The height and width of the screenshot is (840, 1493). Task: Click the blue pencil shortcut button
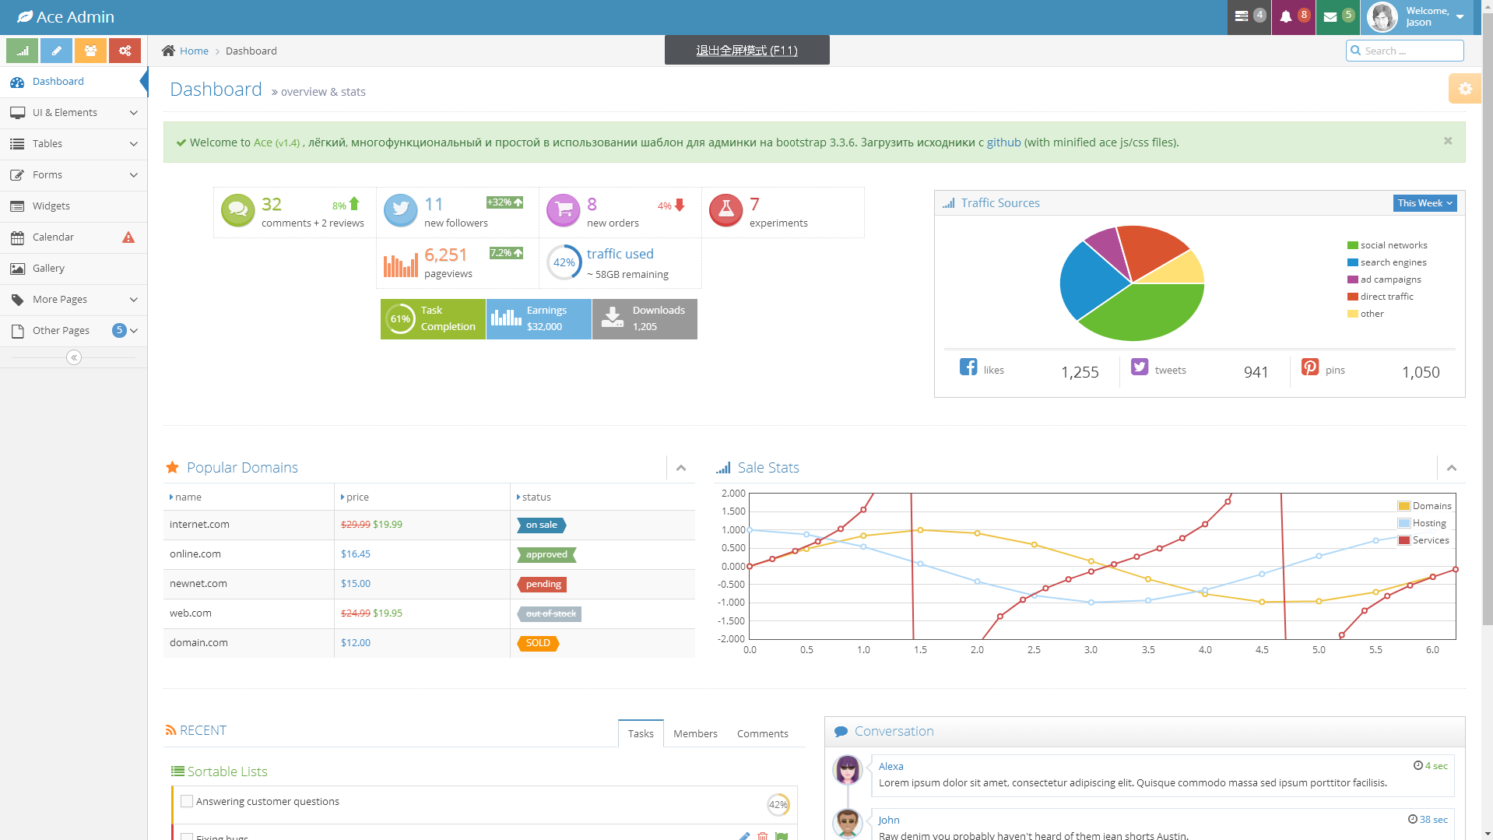point(57,51)
